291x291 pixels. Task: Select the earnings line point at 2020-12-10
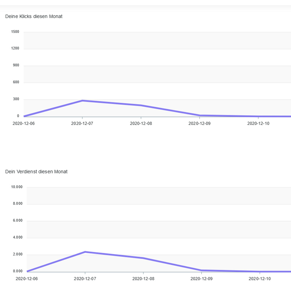coord(260,272)
